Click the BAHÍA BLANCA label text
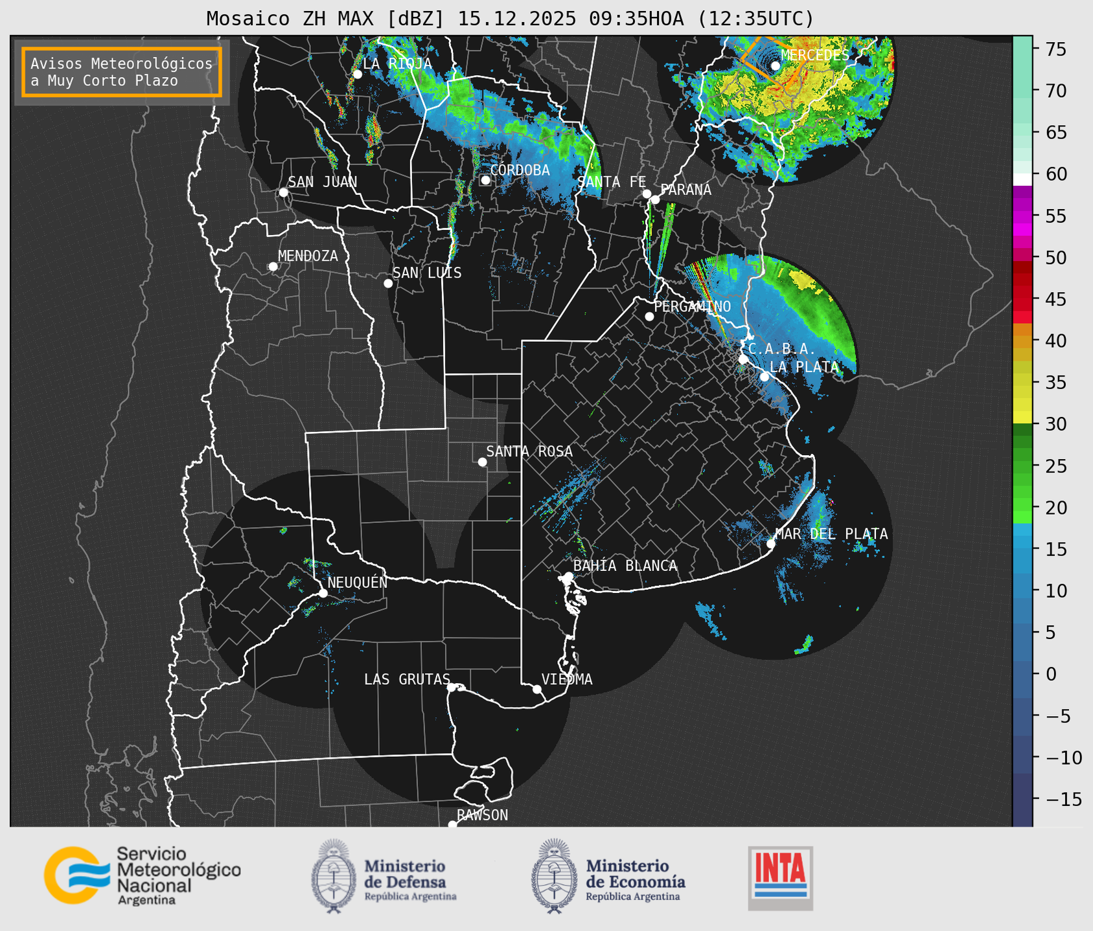The width and height of the screenshot is (1093, 931). [x=625, y=566]
